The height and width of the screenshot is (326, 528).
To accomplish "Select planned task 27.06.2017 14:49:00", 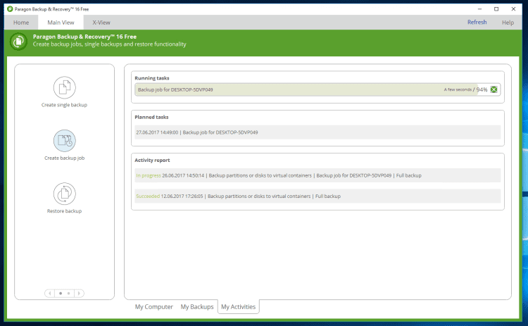I will point(318,132).
